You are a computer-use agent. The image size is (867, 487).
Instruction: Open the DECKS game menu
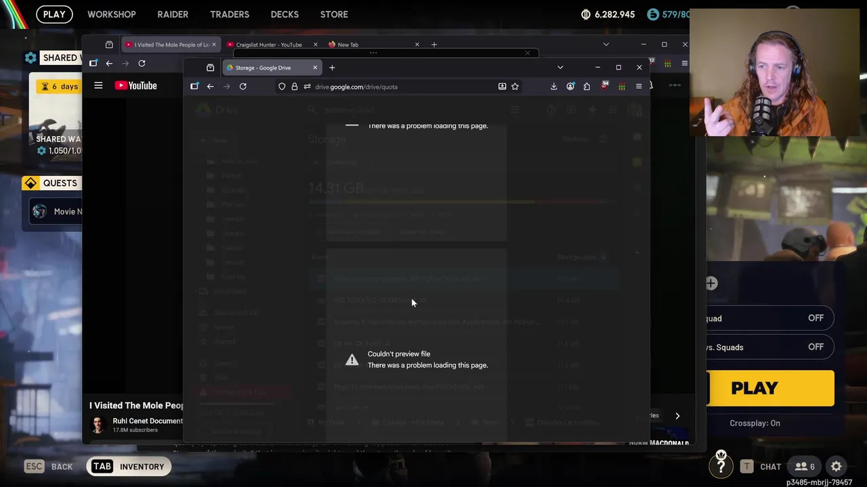click(284, 14)
